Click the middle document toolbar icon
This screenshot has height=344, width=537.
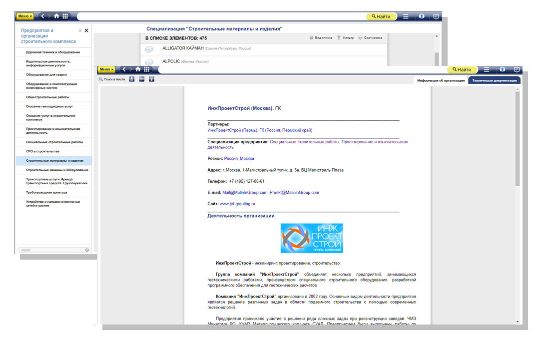click(x=142, y=79)
